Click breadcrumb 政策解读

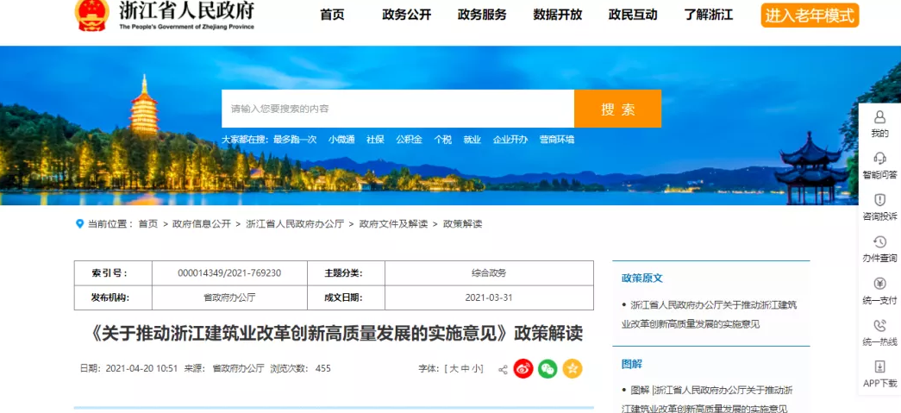pos(462,224)
